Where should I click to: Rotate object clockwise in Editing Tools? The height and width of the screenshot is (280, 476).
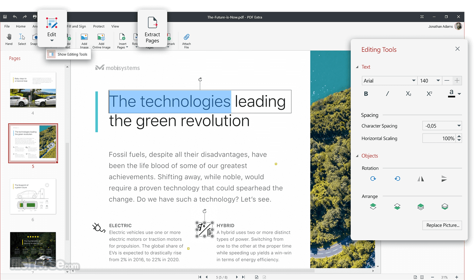[373, 179]
